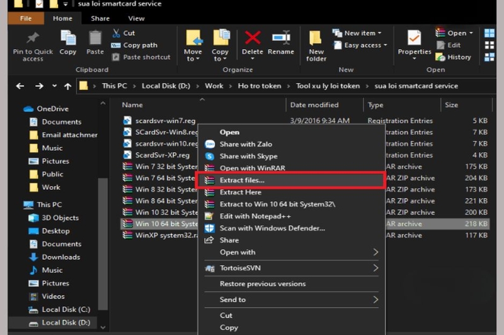The height and width of the screenshot is (335, 504).
Task: Sort by Date modified column
Action: coord(314,105)
